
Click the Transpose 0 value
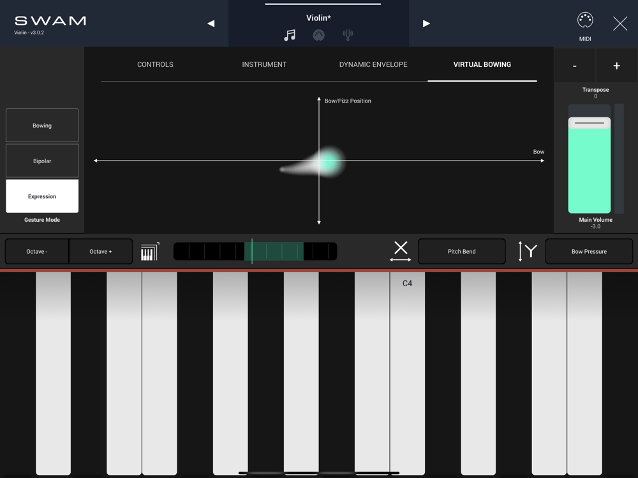coord(595,96)
